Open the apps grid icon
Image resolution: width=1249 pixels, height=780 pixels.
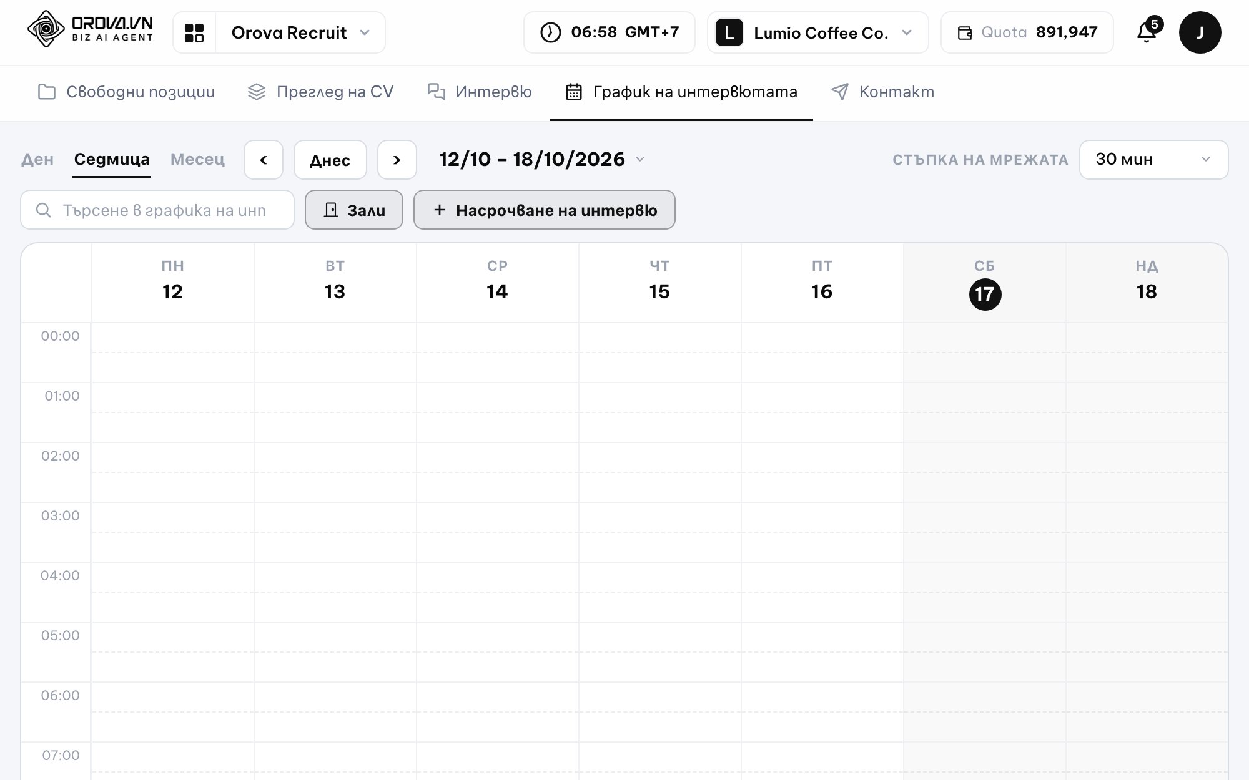tap(194, 32)
